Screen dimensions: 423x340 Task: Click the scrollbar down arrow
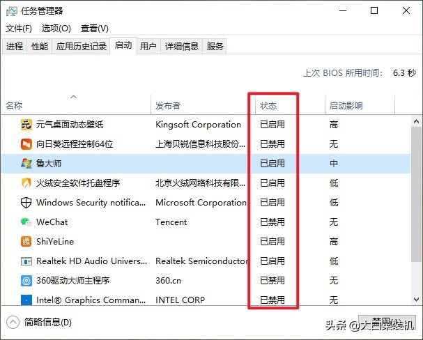click(x=416, y=300)
